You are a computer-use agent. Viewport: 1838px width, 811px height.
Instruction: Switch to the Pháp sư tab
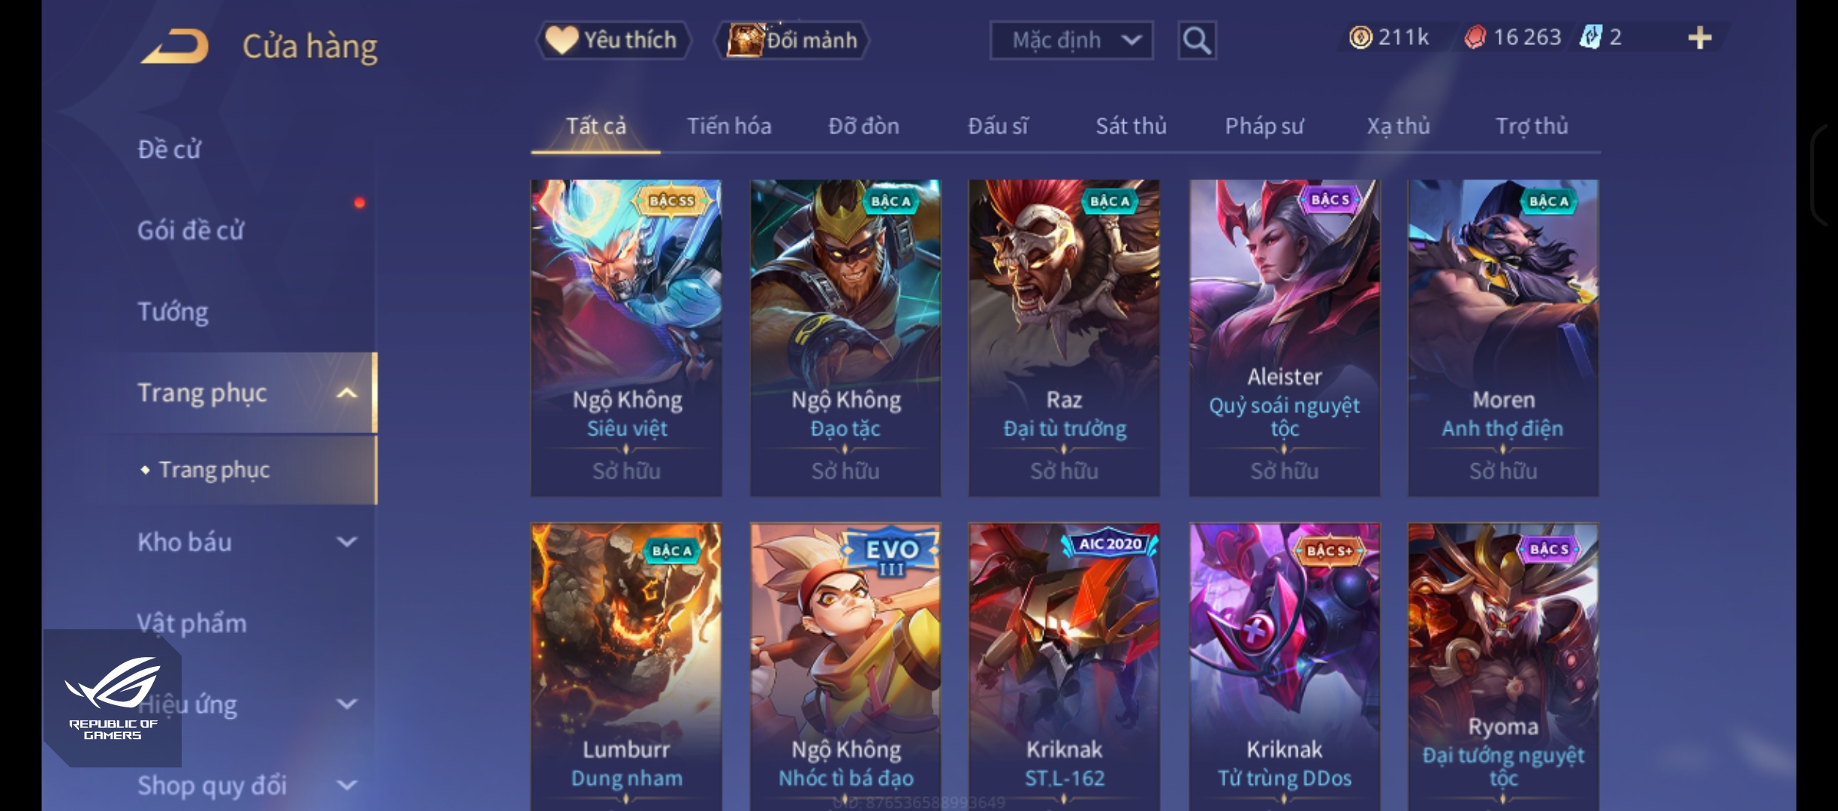point(1264,126)
